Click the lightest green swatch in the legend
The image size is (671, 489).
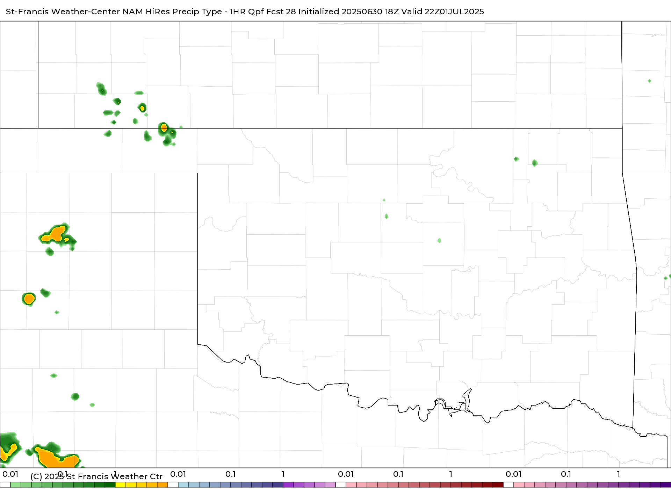tap(16, 485)
